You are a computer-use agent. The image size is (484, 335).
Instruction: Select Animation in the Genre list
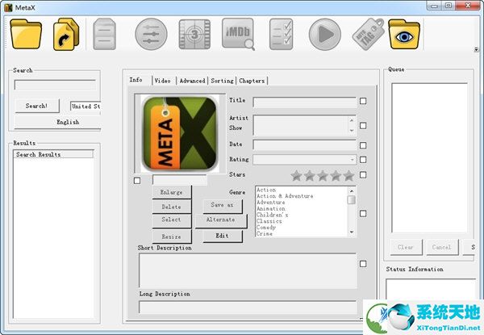click(x=270, y=208)
